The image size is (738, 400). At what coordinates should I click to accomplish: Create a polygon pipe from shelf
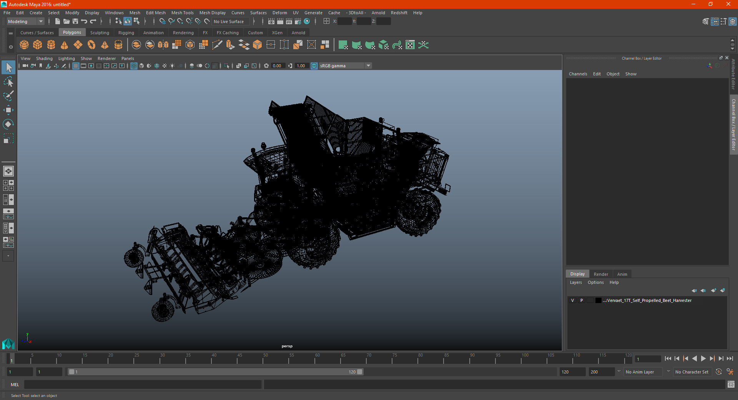(x=118, y=45)
